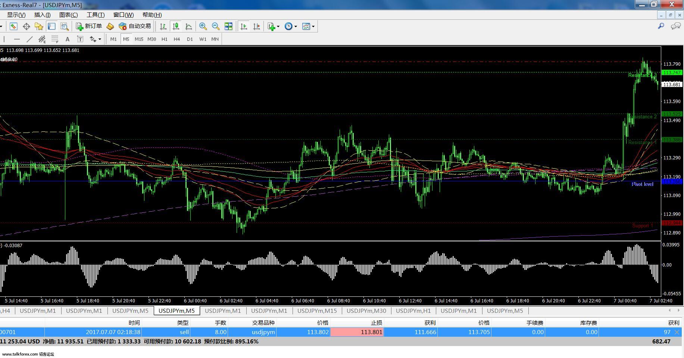Switch chart to bar chart

point(163,26)
